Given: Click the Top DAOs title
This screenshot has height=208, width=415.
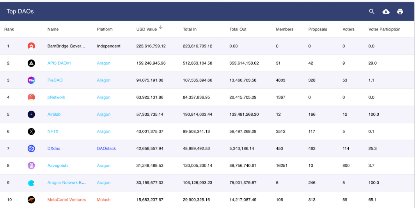Looking at the screenshot, I should pyautogui.click(x=20, y=12).
